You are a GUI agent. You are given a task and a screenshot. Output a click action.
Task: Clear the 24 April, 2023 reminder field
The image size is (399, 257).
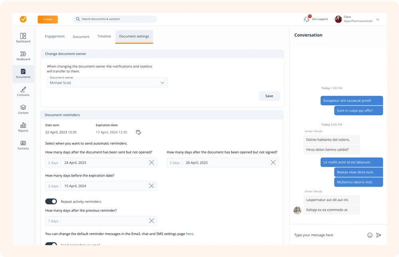[x=152, y=163]
